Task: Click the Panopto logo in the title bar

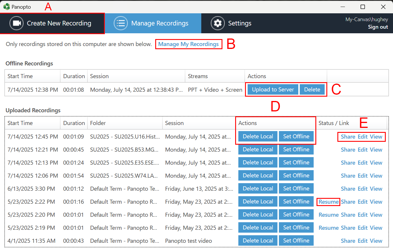Action: [x=6, y=7]
